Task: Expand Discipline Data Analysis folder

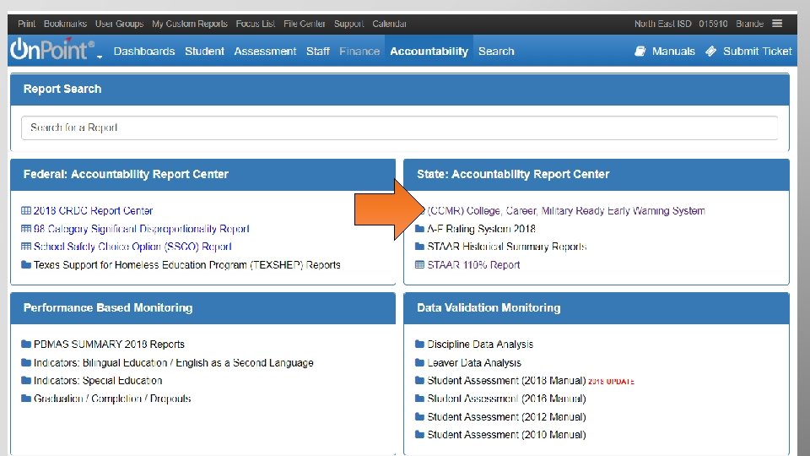Action: (480, 344)
